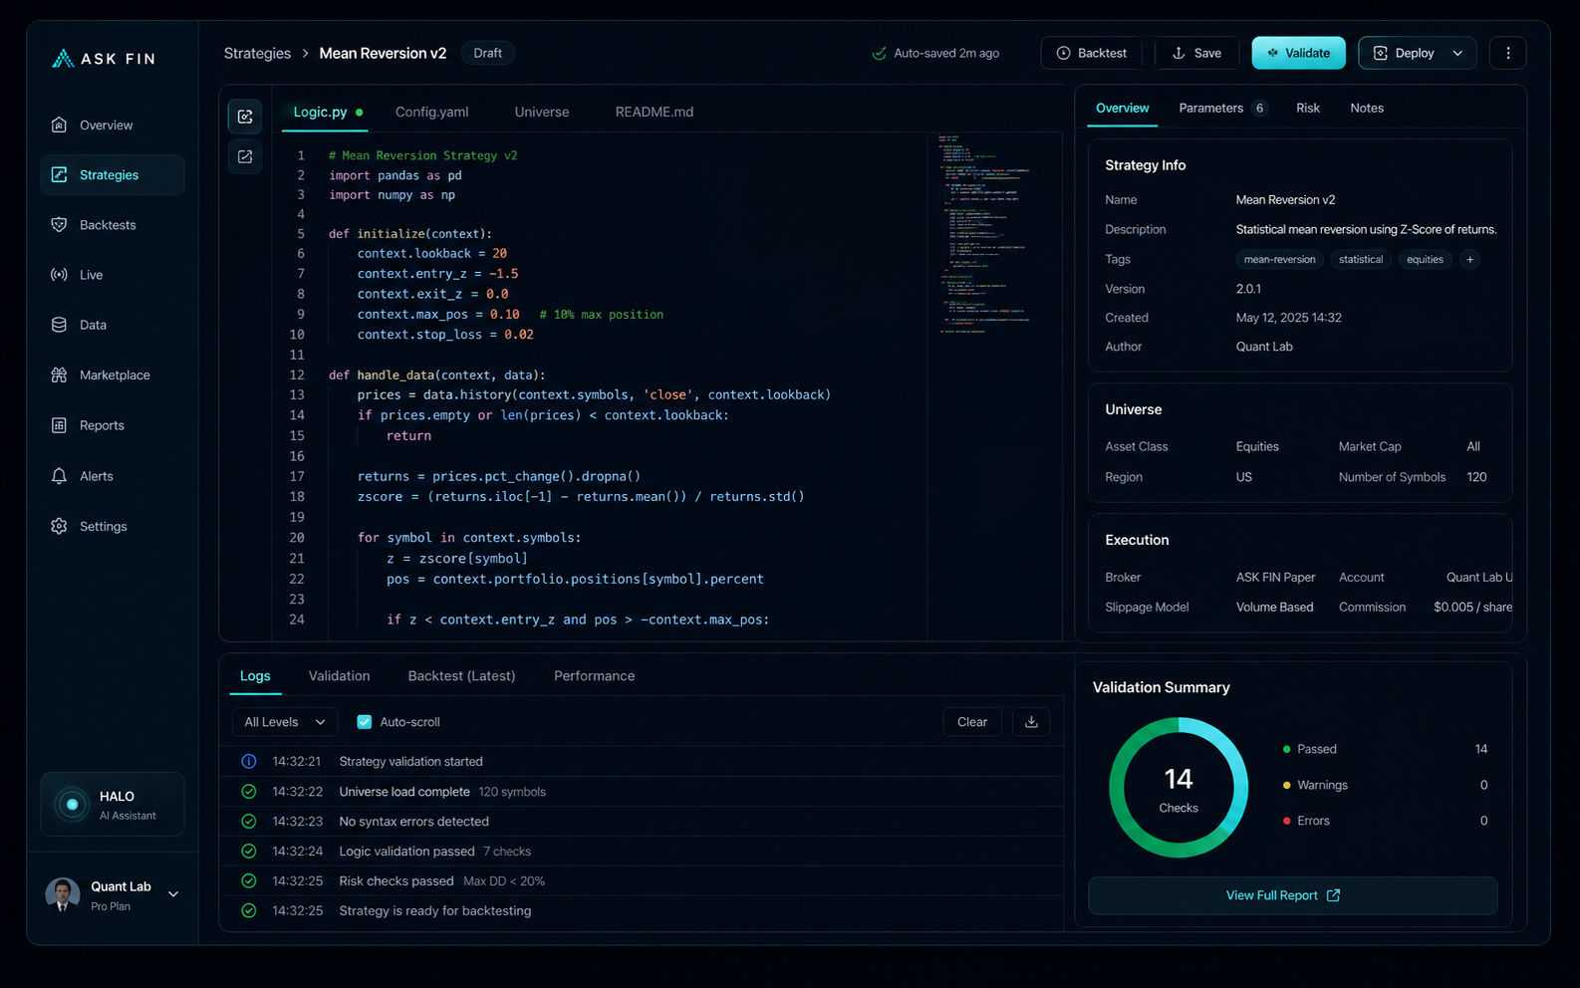Open the Settings gear item

[x=112, y=526]
